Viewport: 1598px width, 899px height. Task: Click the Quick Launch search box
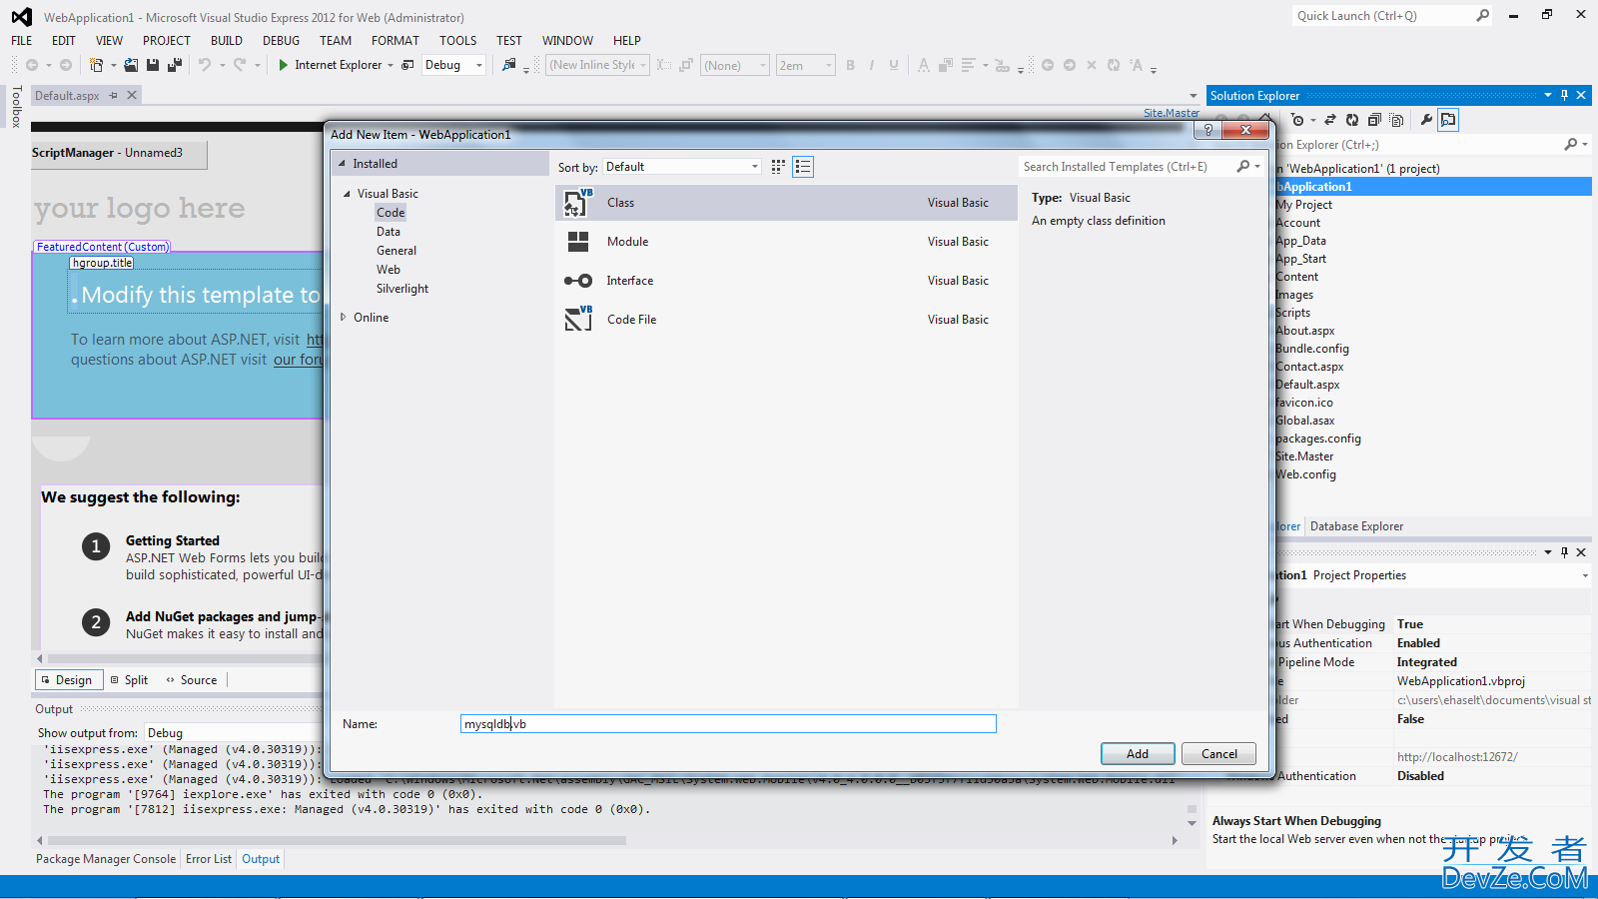coord(1383,15)
